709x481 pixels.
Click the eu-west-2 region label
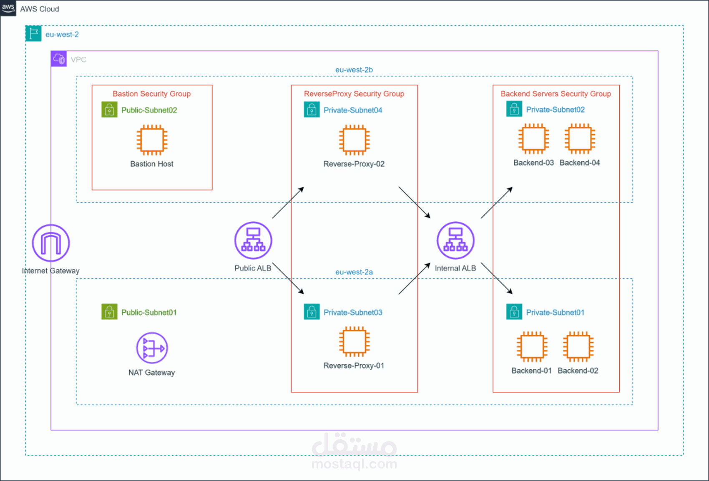pyautogui.click(x=62, y=35)
